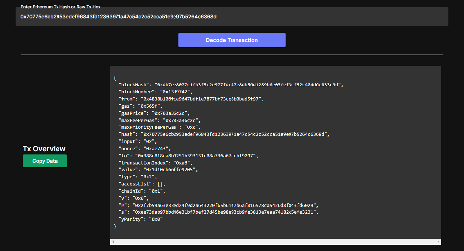Click the Decode Transaction button

click(232, 40)
